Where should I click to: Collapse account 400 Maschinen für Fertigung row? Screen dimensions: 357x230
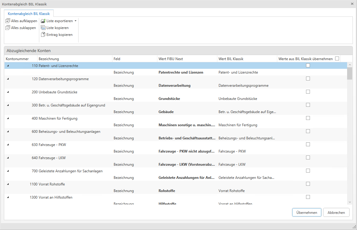[8, 118]
